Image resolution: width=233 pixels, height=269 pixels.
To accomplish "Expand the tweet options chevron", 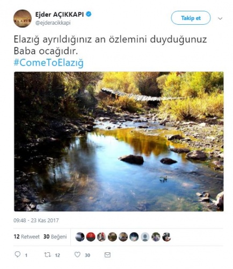I will pyautogui.click(x=220, y=18).
